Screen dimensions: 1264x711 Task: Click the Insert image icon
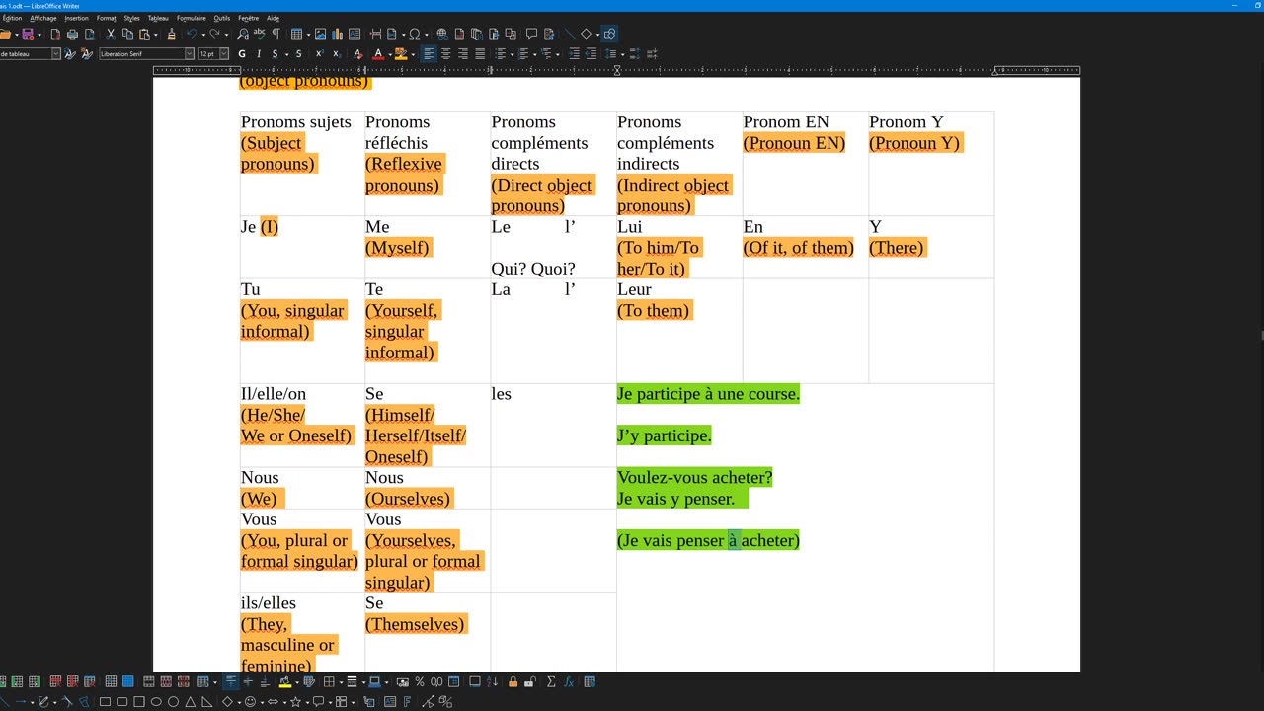320,35
